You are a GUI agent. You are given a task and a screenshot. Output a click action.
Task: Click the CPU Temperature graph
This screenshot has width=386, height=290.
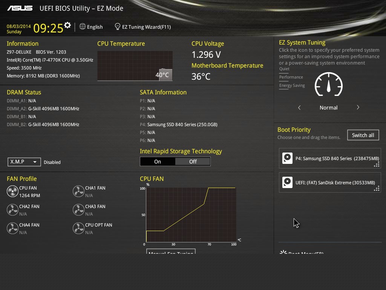135,66
